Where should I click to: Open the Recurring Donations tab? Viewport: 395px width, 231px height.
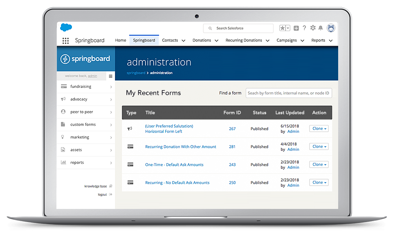(244, 40)
